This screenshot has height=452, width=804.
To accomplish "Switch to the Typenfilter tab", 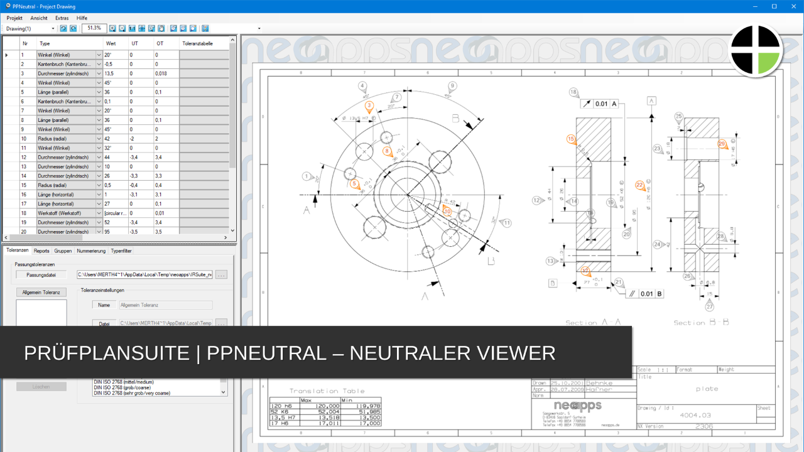I will pyautogui.click(x=121, y=250).
